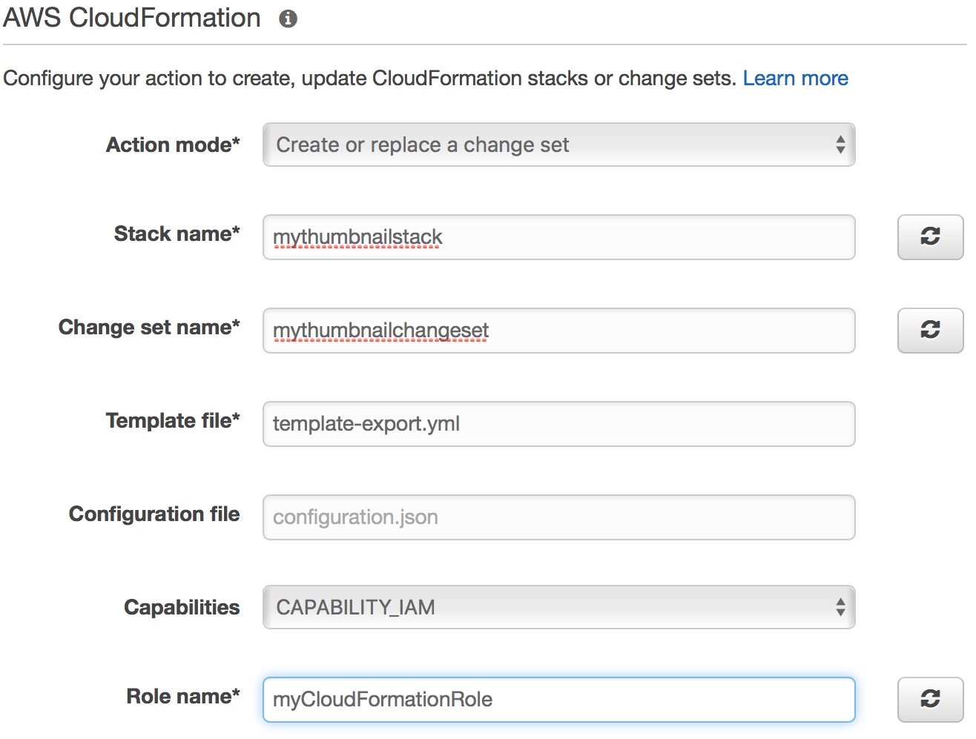Click the "Change set name*" label
The image size is (976, 739).
tap(149, 328)
